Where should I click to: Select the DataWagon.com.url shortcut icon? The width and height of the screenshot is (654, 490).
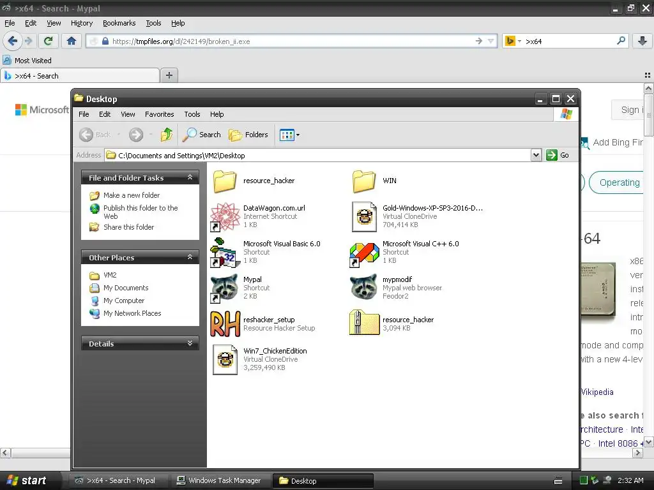coord(225,217)
